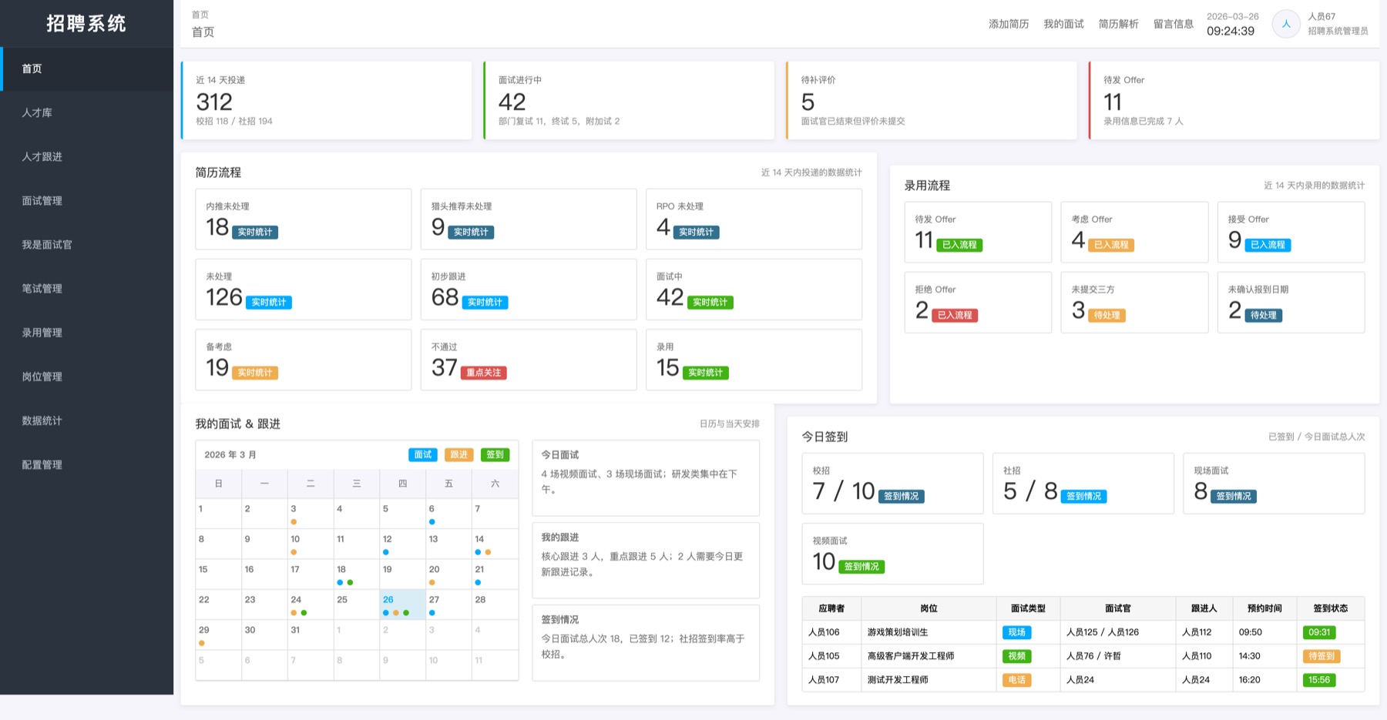Open the 未处理 126 resume card
This screenshot has height=720, width=1387.
point(303,290)
